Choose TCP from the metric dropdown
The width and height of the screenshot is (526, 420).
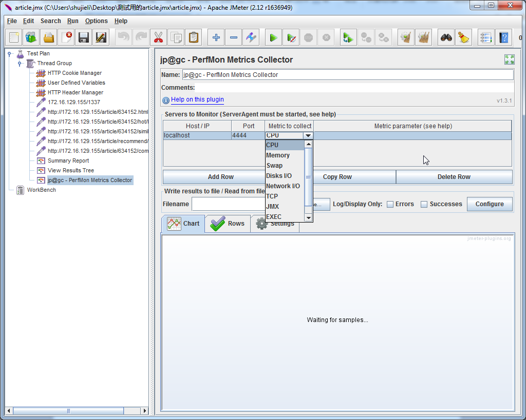[285, 196]
